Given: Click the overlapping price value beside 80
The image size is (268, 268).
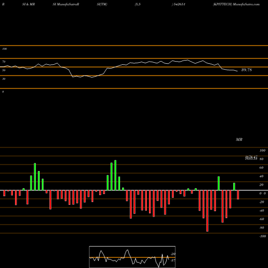Looking at the screenshot, I should [x=251, y=158].
